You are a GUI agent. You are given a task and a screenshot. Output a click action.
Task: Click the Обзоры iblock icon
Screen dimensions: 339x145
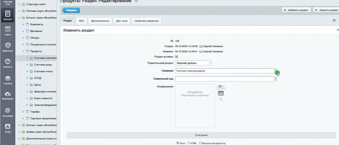[x=27, y=38]
